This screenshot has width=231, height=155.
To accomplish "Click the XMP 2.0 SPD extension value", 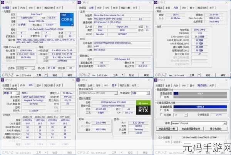I will (68, 97).
